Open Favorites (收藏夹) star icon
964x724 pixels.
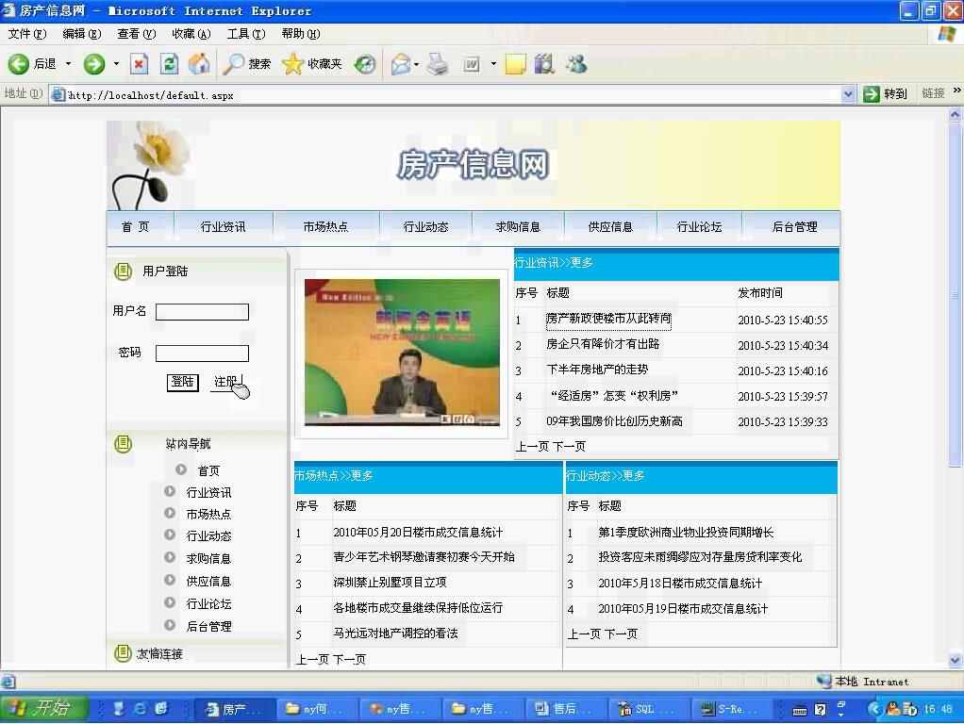[x=292, y=64]
